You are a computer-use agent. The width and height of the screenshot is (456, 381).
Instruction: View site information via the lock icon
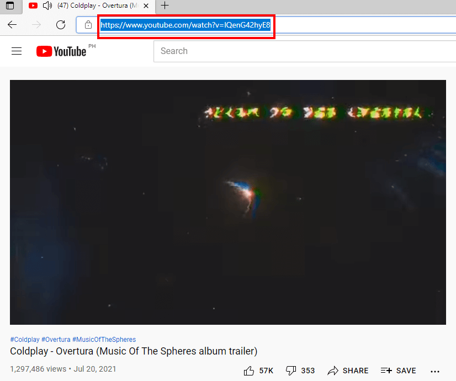[x=88, y=25]
